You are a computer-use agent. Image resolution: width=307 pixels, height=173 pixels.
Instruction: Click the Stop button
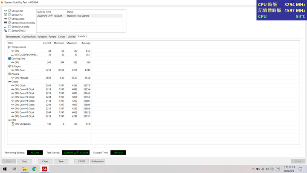[25, 161]
